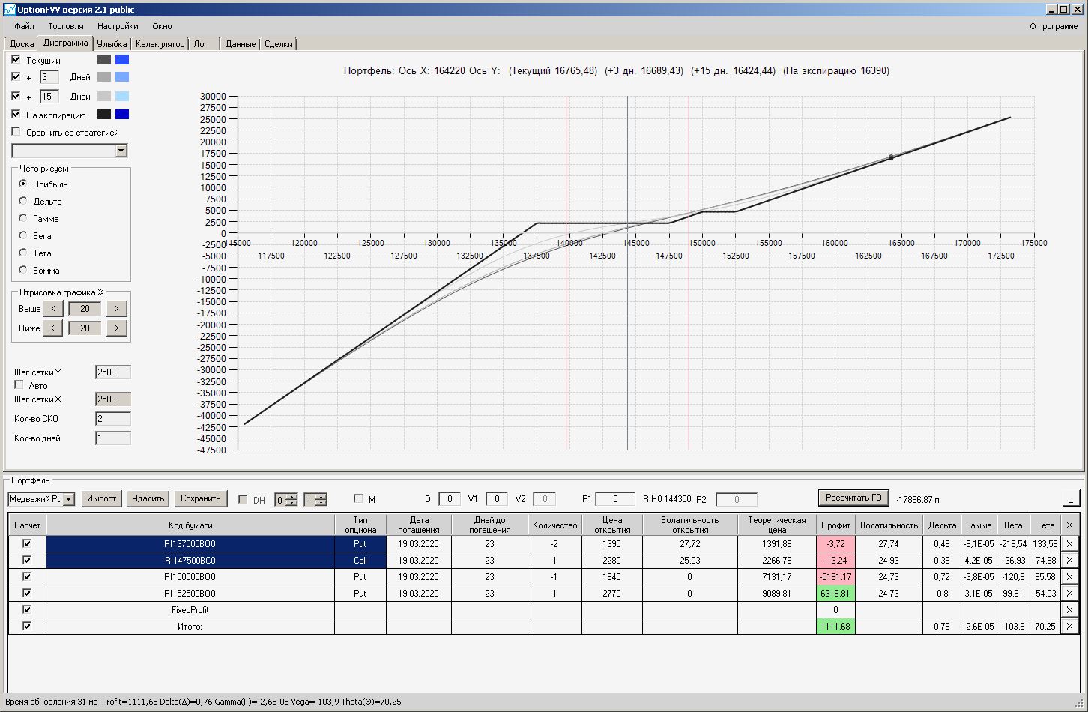Increase the Ниже chart range with right arrow
1088x712 pixels.
(x=117, y=328)
